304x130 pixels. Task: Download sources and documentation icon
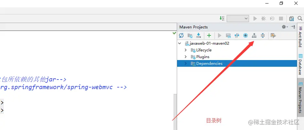coord(199,35)
